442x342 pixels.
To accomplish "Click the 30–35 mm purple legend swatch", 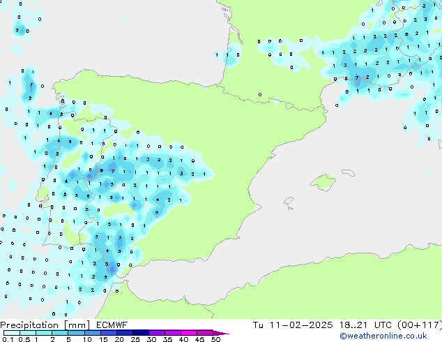I will pyautogui.click(x=156, y=333).
